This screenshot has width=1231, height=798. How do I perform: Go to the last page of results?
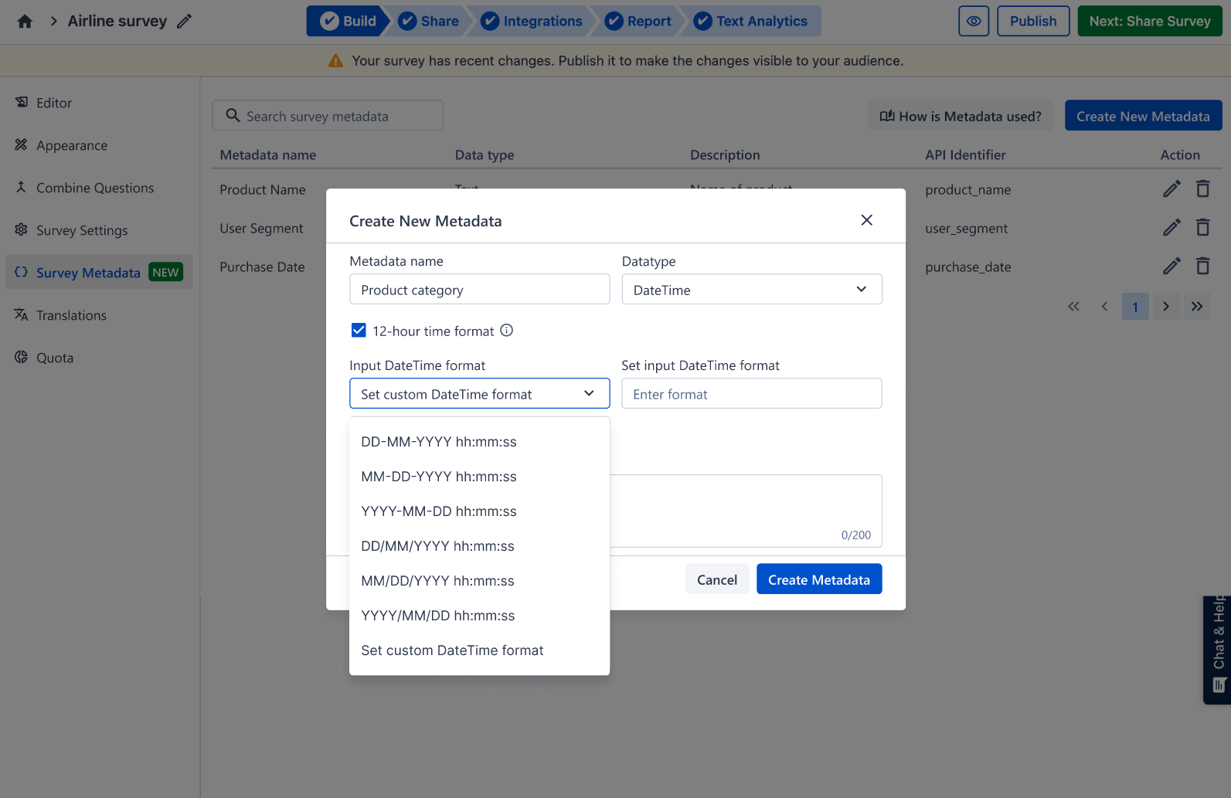click(1196, 307)
